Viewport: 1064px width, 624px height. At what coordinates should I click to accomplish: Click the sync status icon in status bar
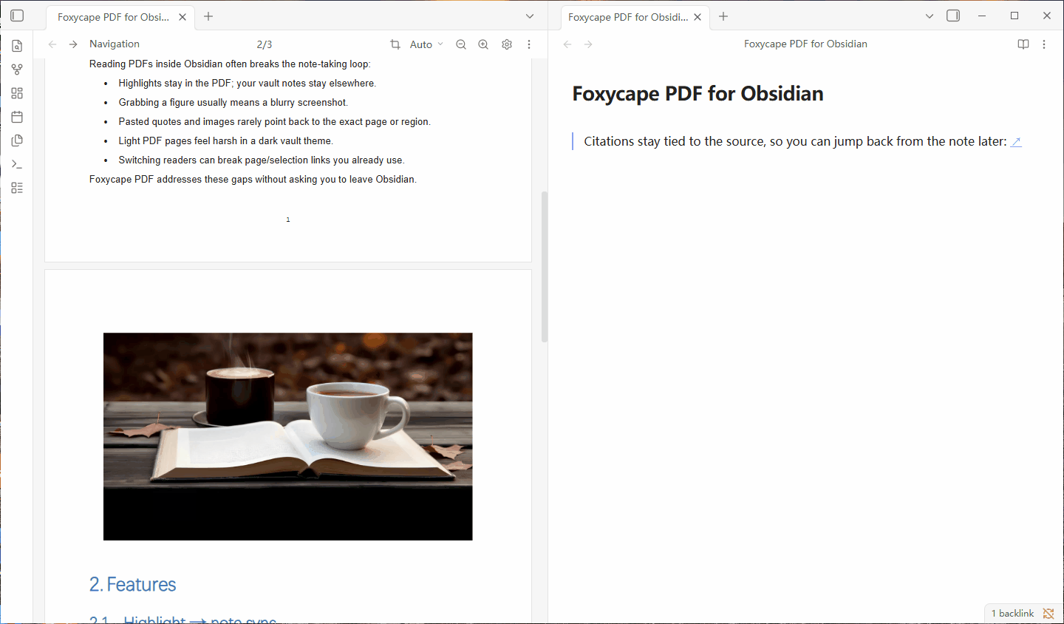1048,614
